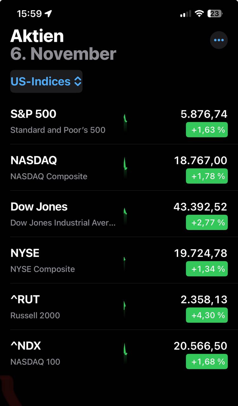The image size is (238, 406).
Task: Tap the up-down chevrons beside US-Indices
Action: click(x=78, y=82)
